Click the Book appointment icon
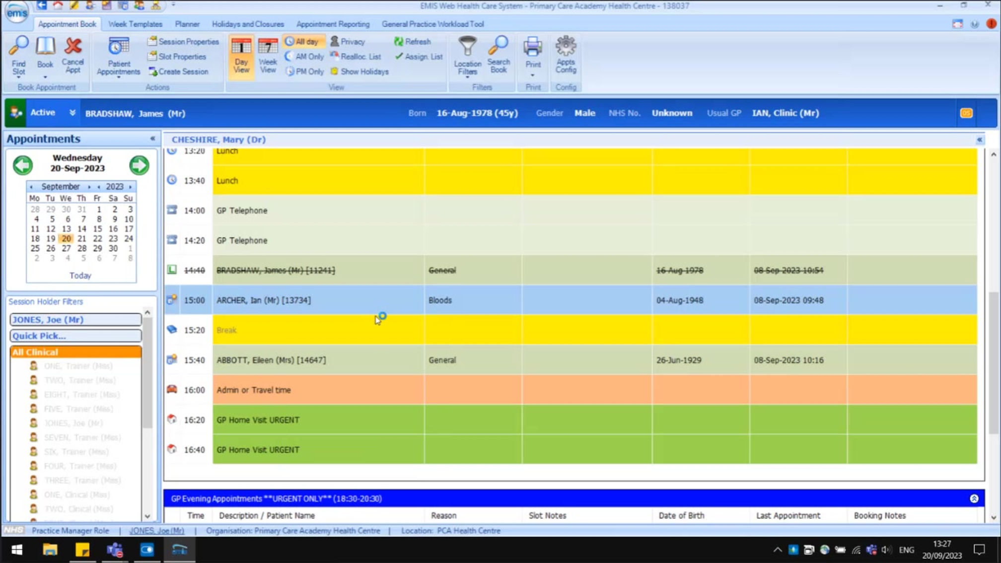 click(45, 52)
